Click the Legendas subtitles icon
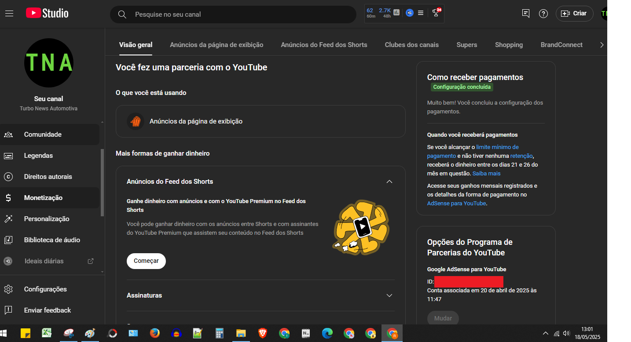Screen dimensions: 631x342 8,156
